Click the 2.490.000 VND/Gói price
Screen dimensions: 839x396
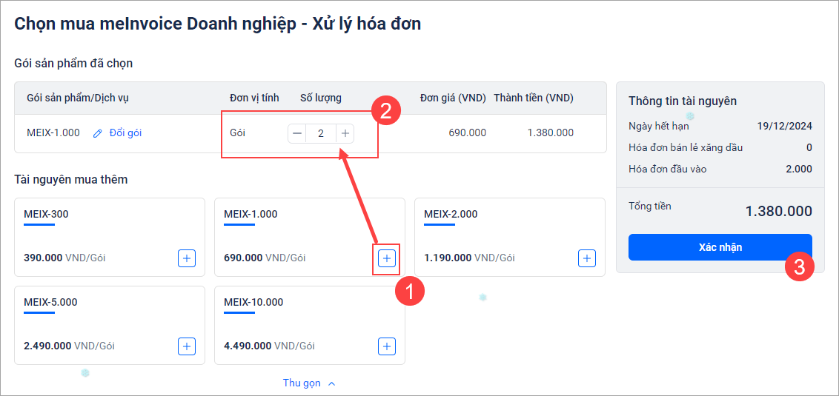69,346
